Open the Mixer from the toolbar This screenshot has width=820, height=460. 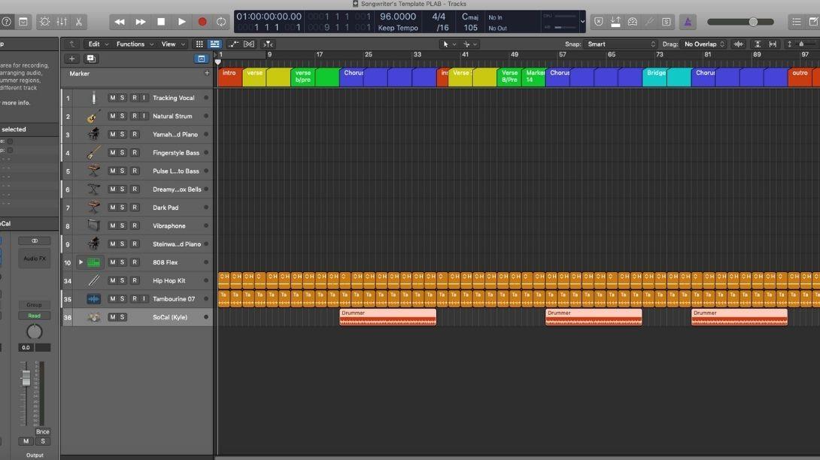(x=62, y=22)
